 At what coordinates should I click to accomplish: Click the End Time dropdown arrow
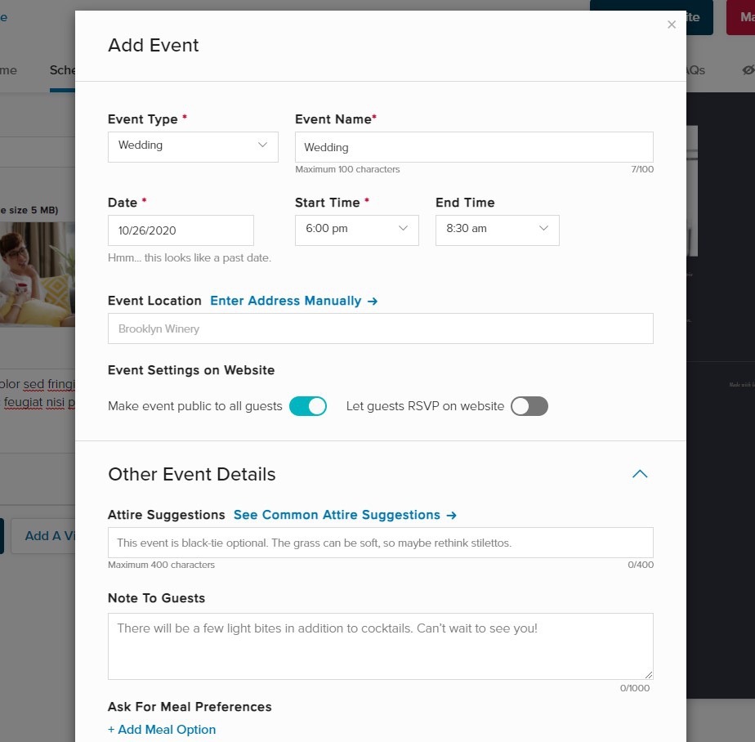[x=543, y=229]
